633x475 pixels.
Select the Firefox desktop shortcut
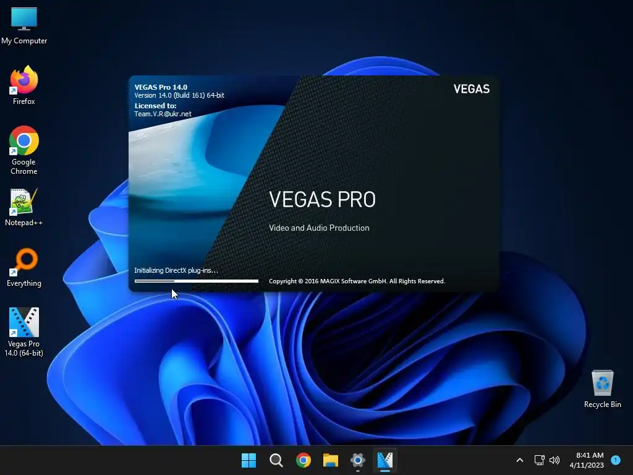[x=24, y=85]
